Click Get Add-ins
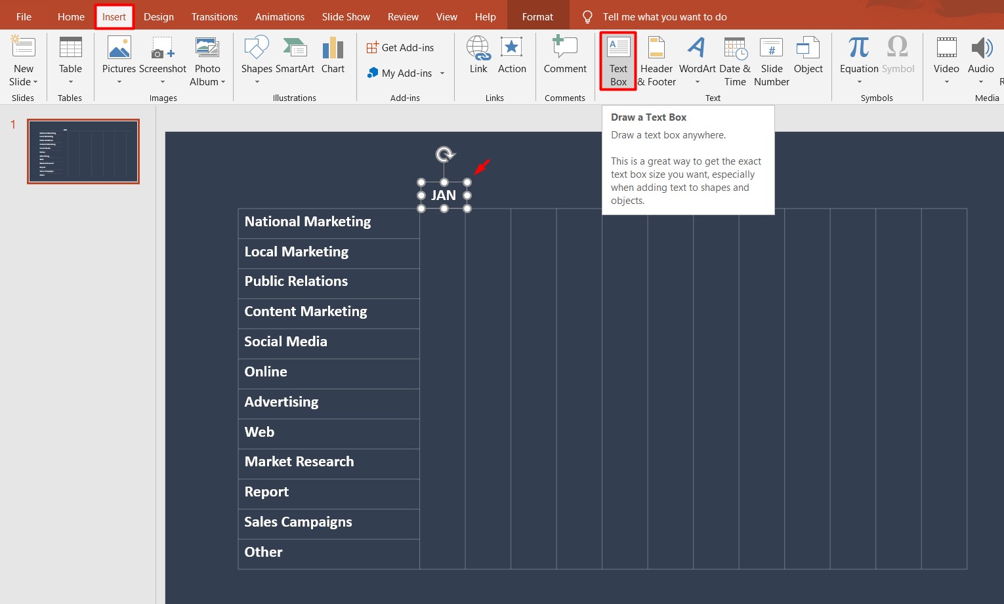Image resolution: width=1004 pixels, height=604 pixels. coord(400,47)
